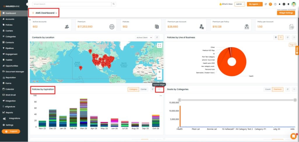Open the AMS Dashboard dropdown
The height and width of the screenshot is (142, 299).
click(x=44, y=13)
